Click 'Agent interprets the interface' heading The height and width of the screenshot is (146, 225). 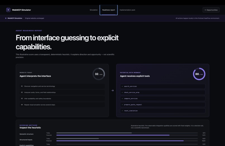[x=35, y=76]
